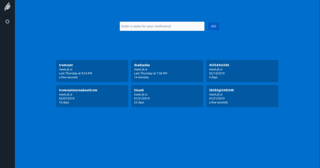Click the 'Last Thursday at 7:36 PM' timestamp

150,73
